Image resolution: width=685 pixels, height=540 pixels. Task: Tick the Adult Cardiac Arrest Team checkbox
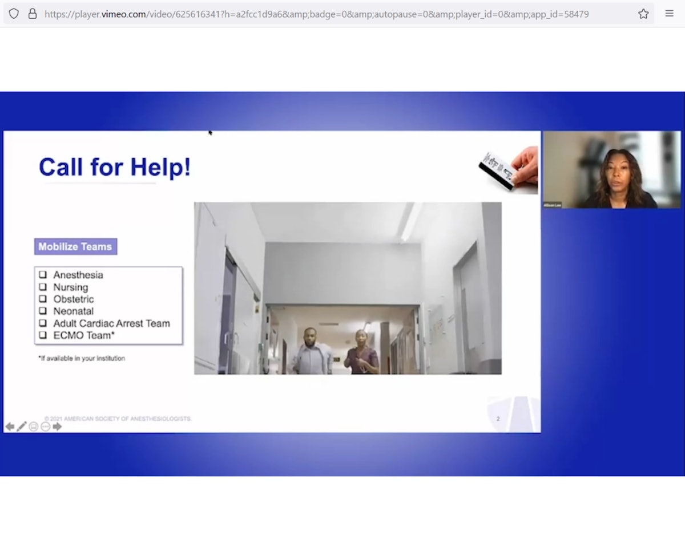point(43,323)
